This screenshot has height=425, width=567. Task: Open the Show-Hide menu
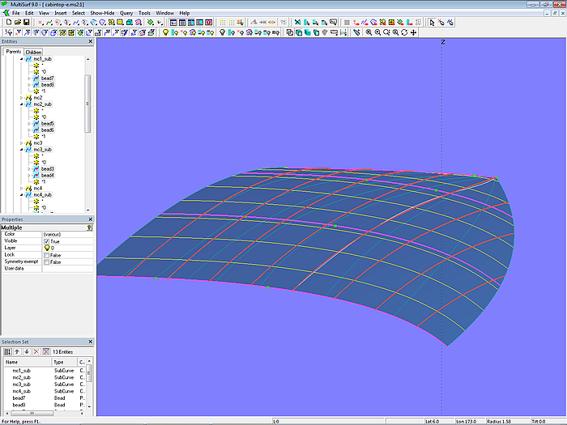(x=102, y=14)
